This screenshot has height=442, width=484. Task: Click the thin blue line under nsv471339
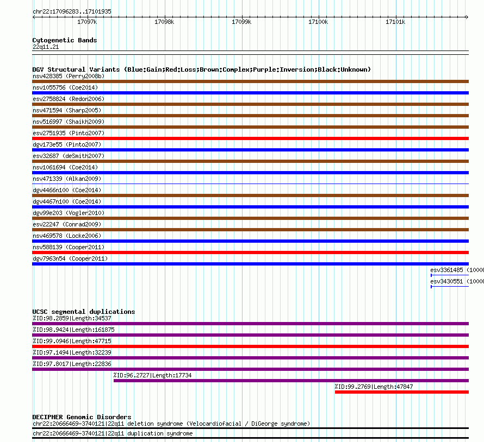coord(250,184)
